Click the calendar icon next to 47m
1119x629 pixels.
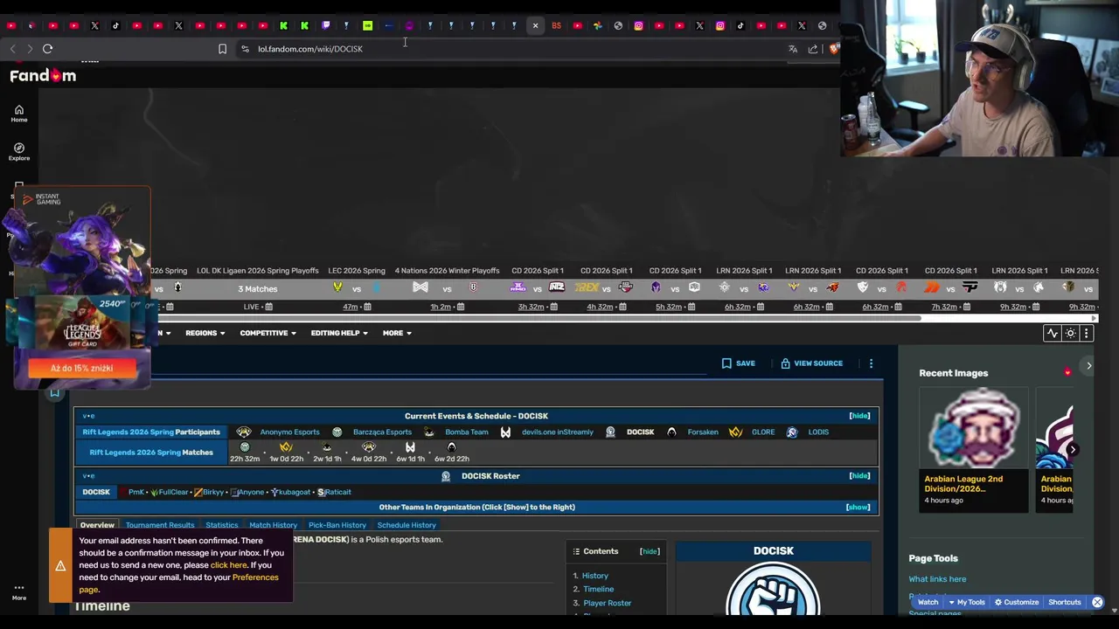[x=367, y=307]
